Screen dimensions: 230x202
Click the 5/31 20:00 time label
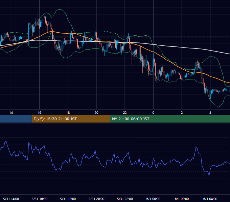click(x=96, y=199)
